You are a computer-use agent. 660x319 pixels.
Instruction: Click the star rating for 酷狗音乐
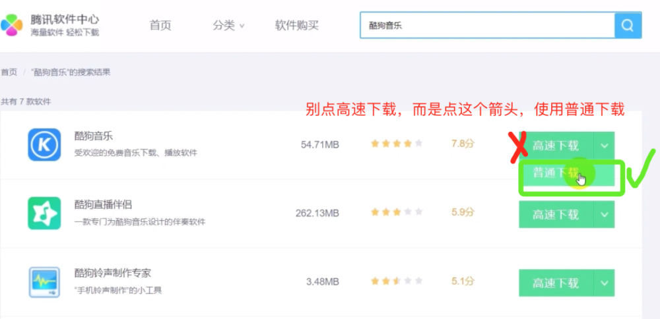[397, 144]
